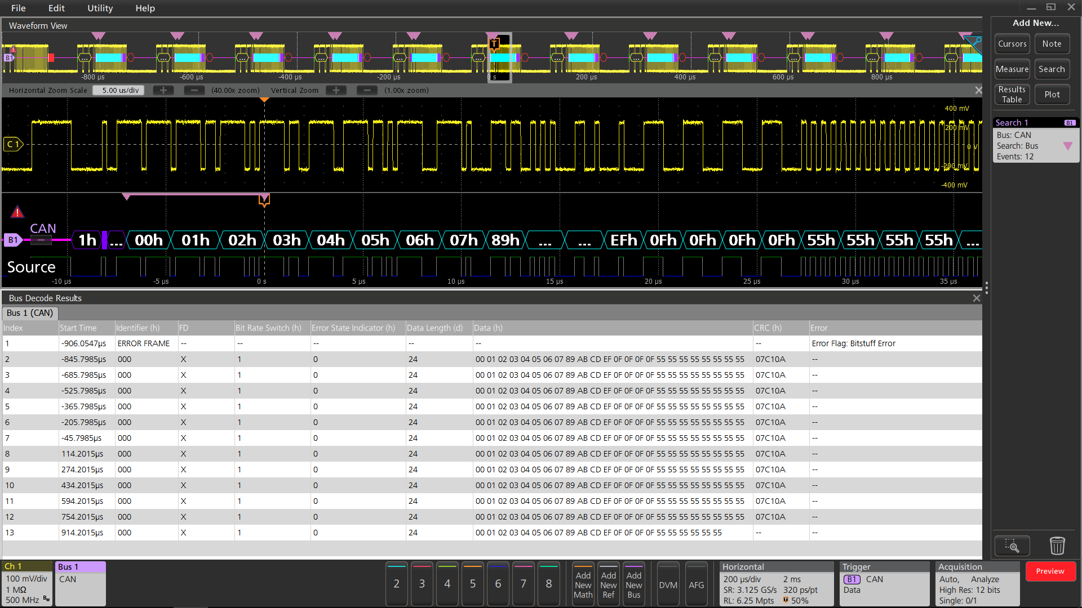Click the Horizontal Zoom Scale input field
This screenshot has width=1082, height=608.
(119, 90)
